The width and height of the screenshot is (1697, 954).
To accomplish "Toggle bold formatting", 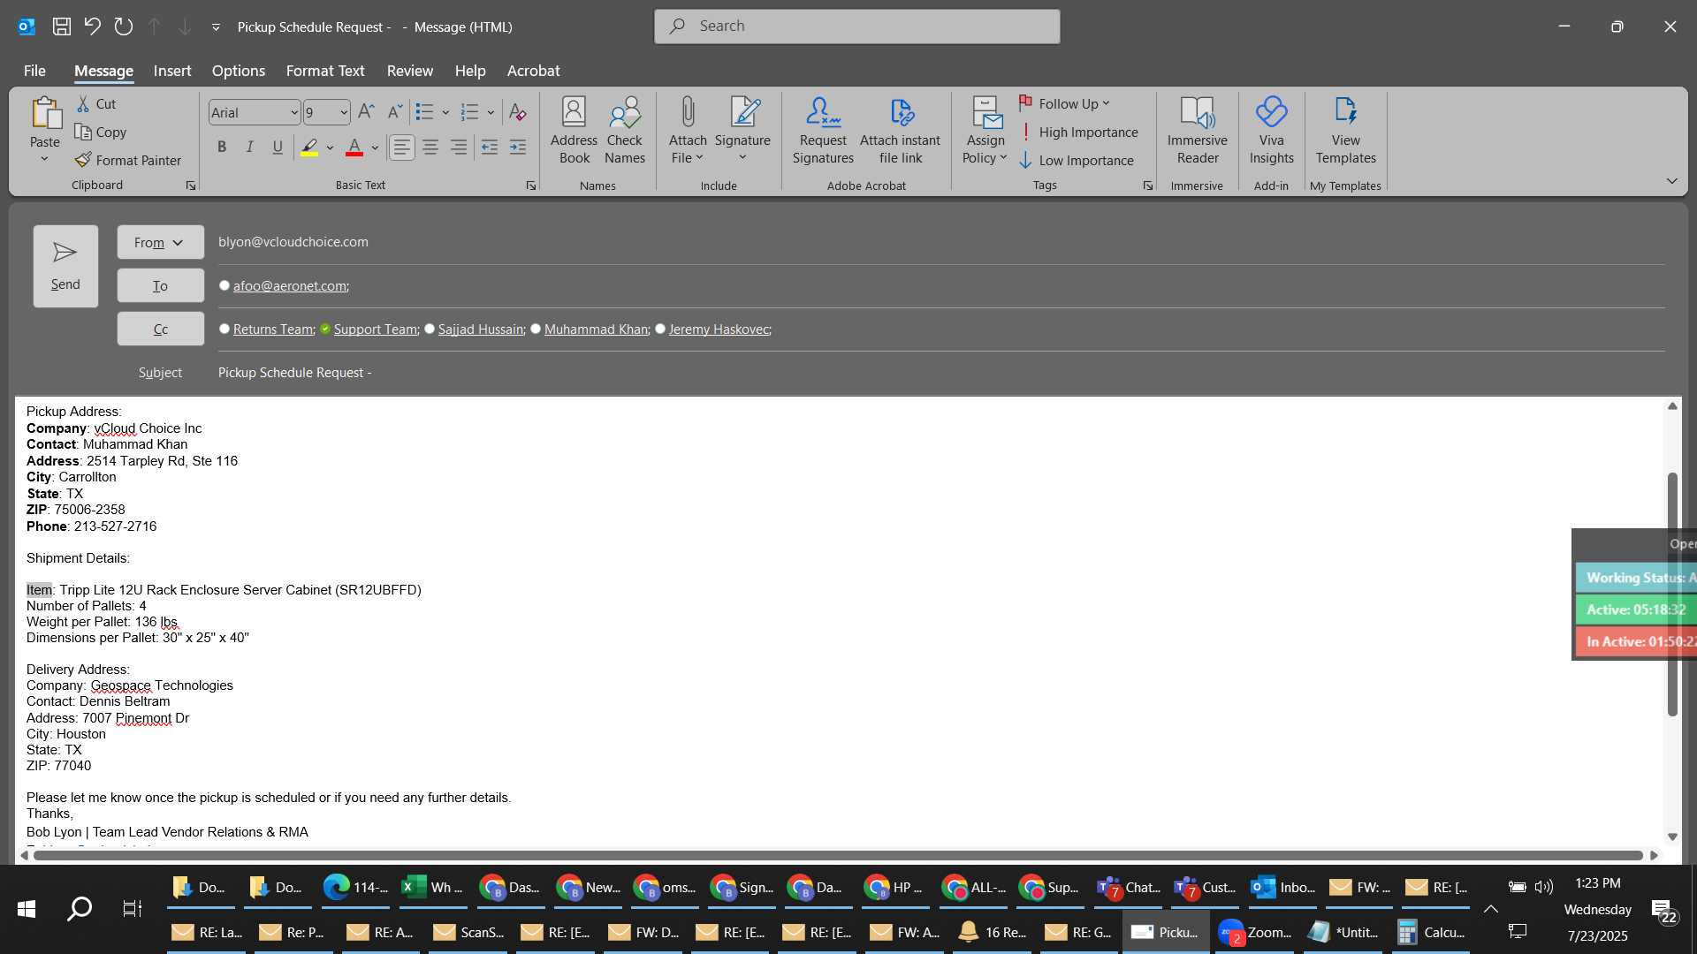I will tap(222, 148).
